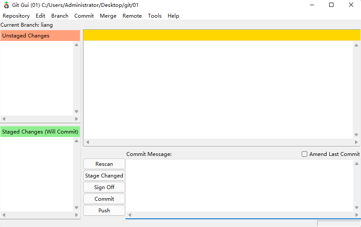Screen dimensions: 361x227
Task: Open the Help menu
Action: click(173, 16)
